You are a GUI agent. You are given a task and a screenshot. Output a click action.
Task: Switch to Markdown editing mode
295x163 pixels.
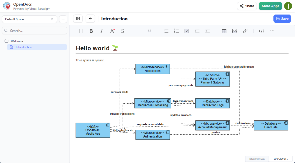[257, 159]
